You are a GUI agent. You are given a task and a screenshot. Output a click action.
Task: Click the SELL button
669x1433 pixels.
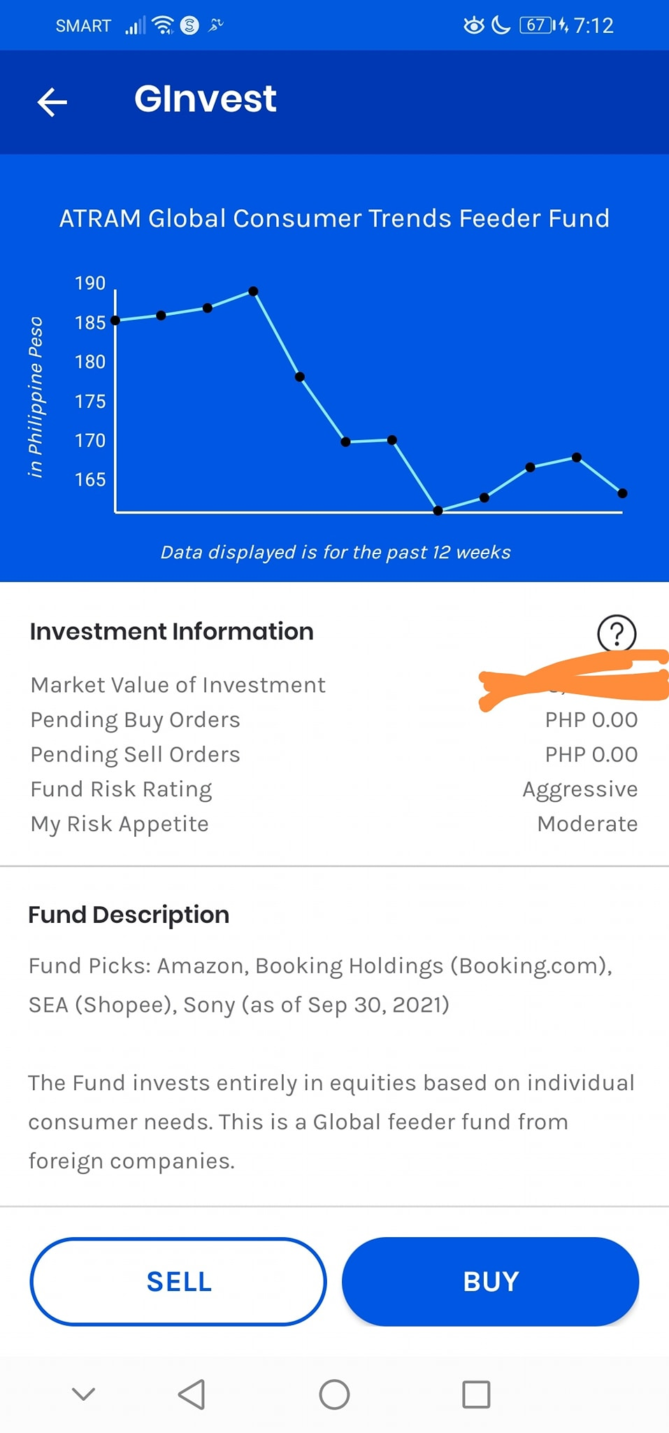pyautogui.click(x=178, y=1281)
